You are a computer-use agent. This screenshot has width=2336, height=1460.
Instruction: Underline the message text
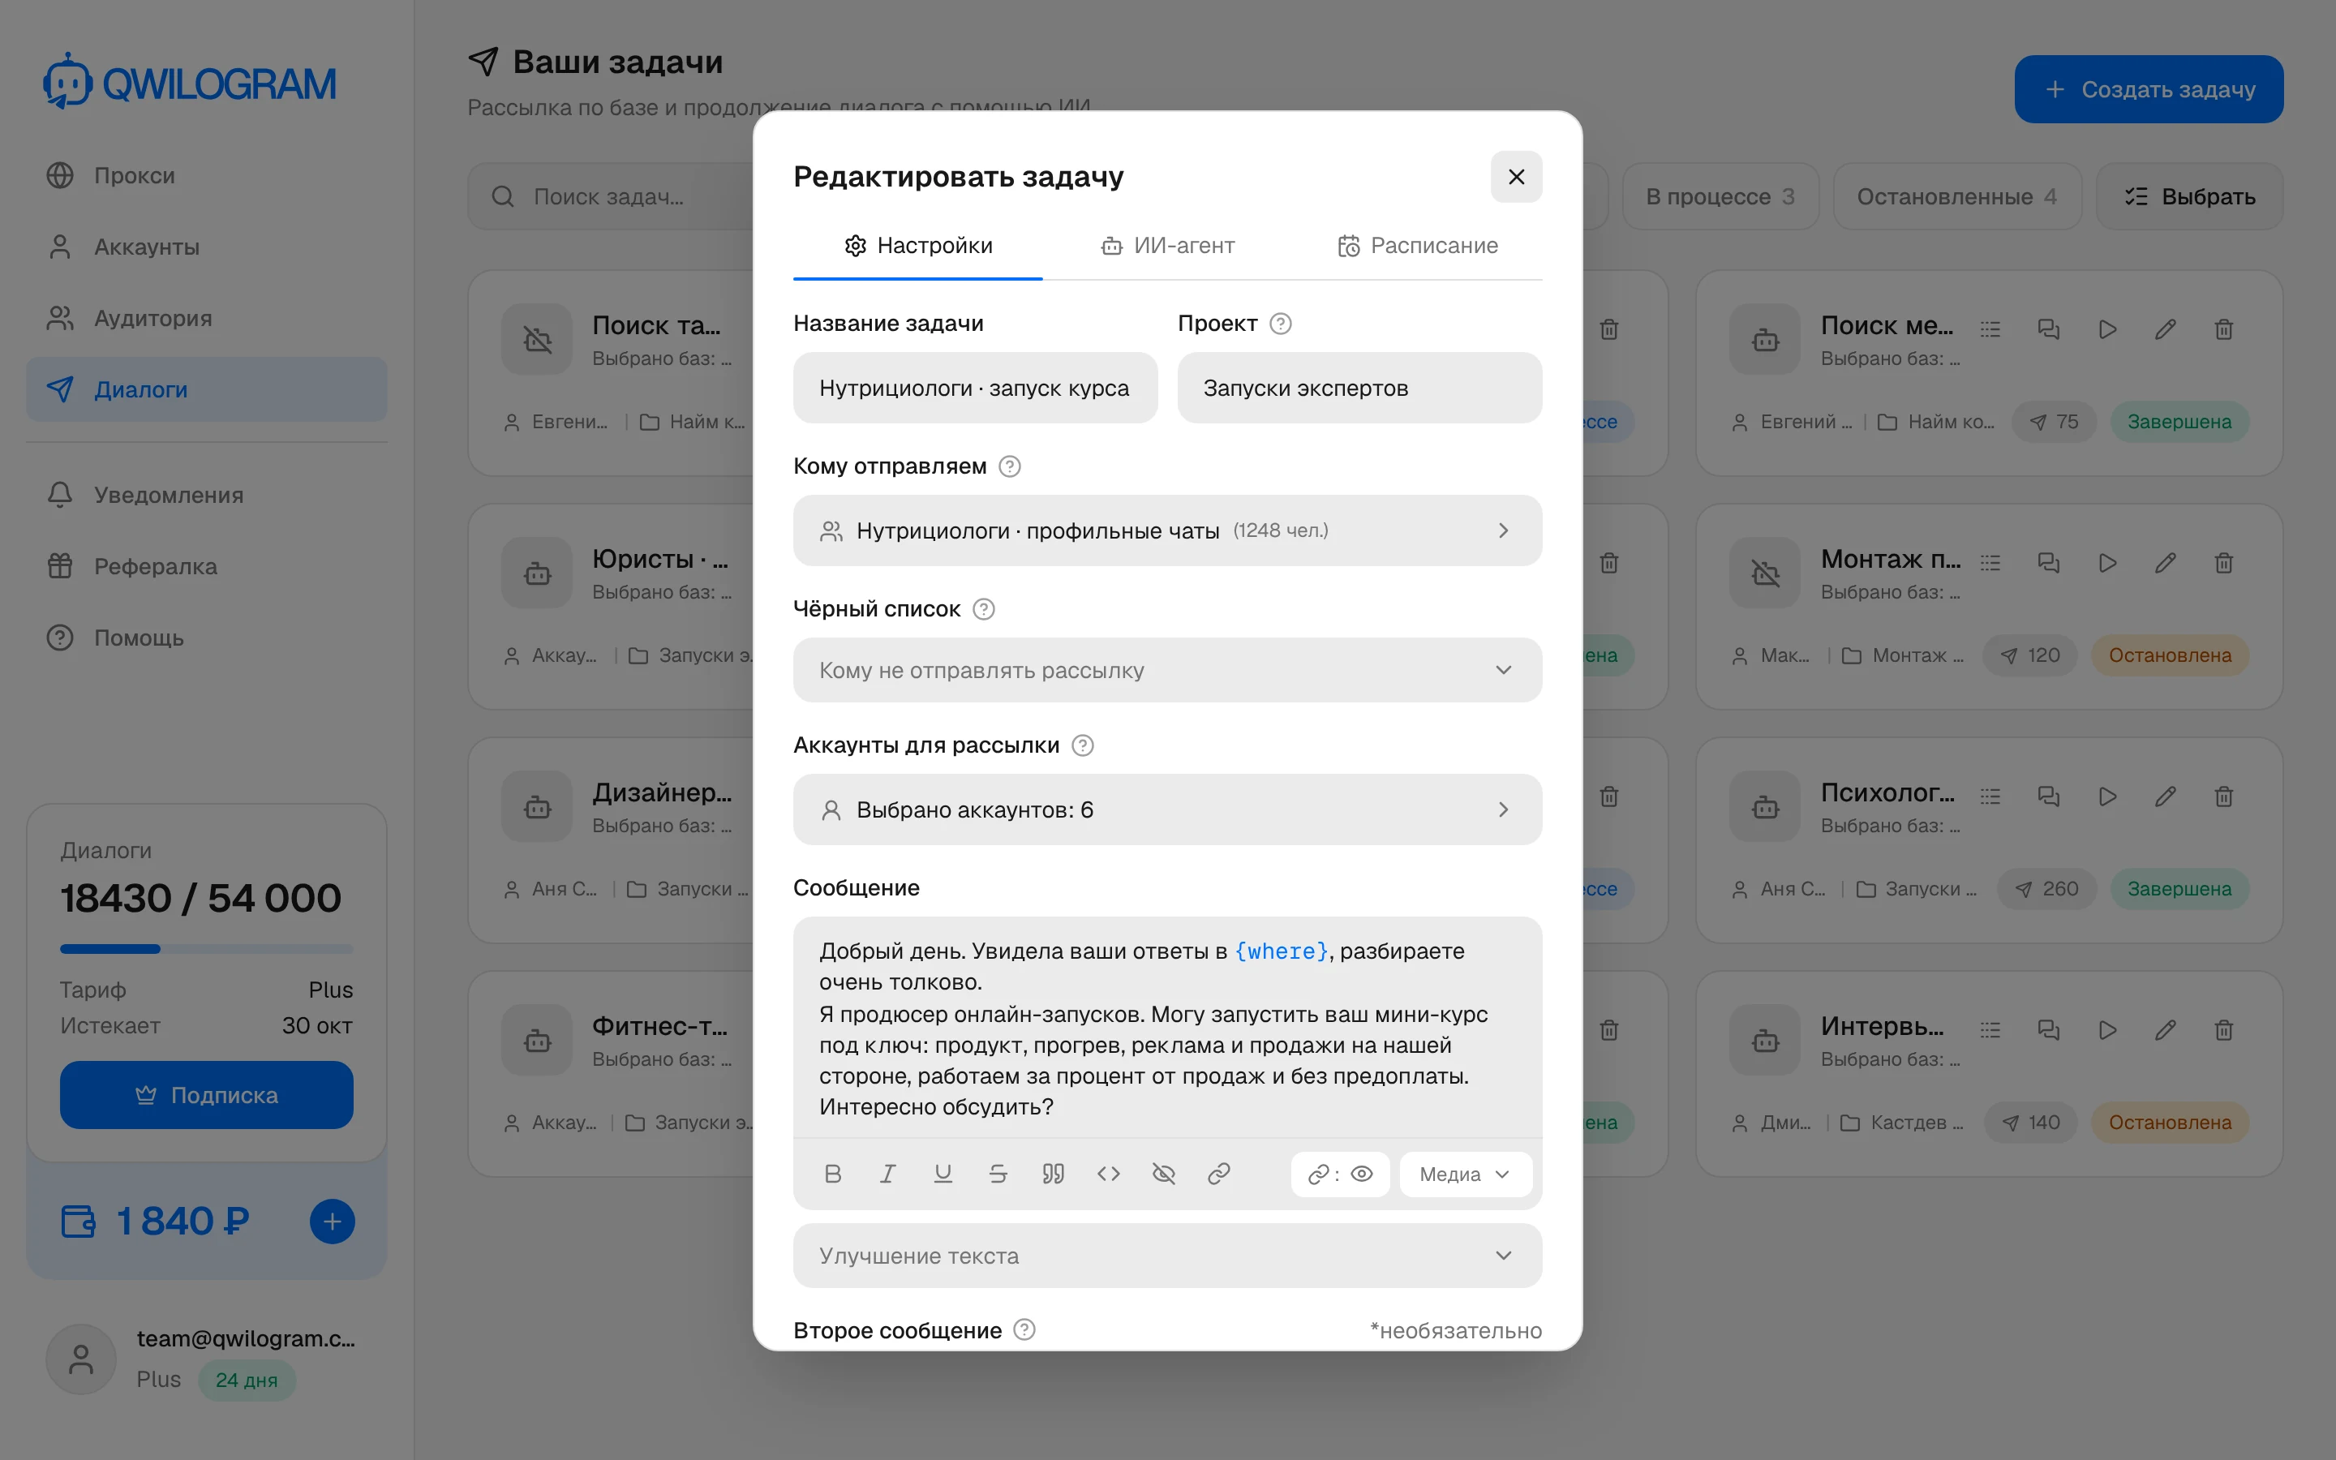[943, 1173]
